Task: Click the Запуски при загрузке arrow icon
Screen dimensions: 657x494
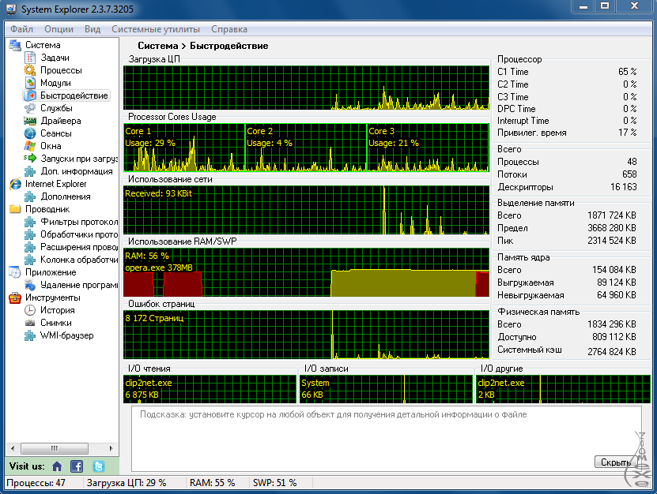Action: pos(30,159)
